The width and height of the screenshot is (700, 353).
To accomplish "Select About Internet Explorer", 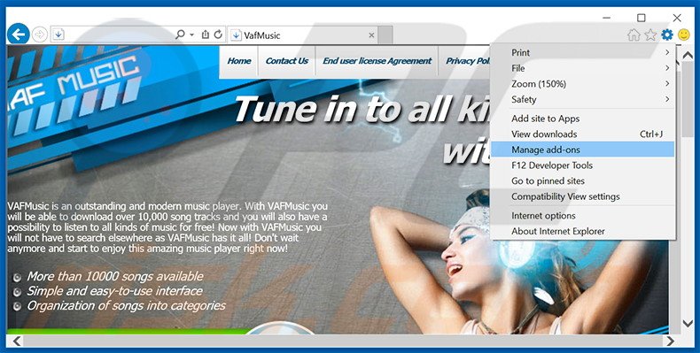I will [x=583, y=231].
